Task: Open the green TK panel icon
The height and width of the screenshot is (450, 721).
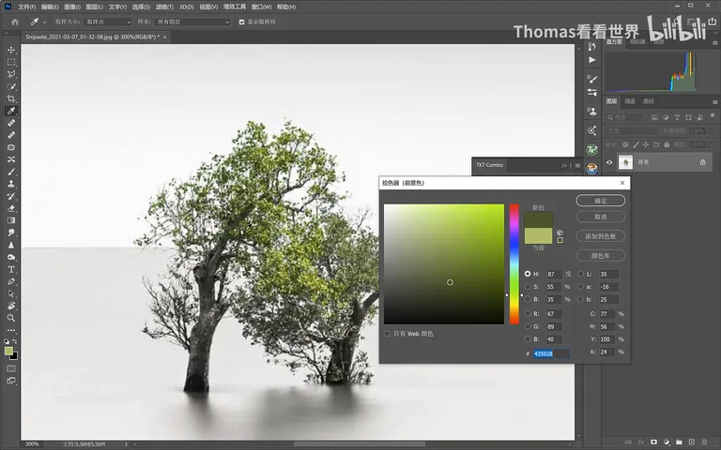Action: tap(592, 150)
